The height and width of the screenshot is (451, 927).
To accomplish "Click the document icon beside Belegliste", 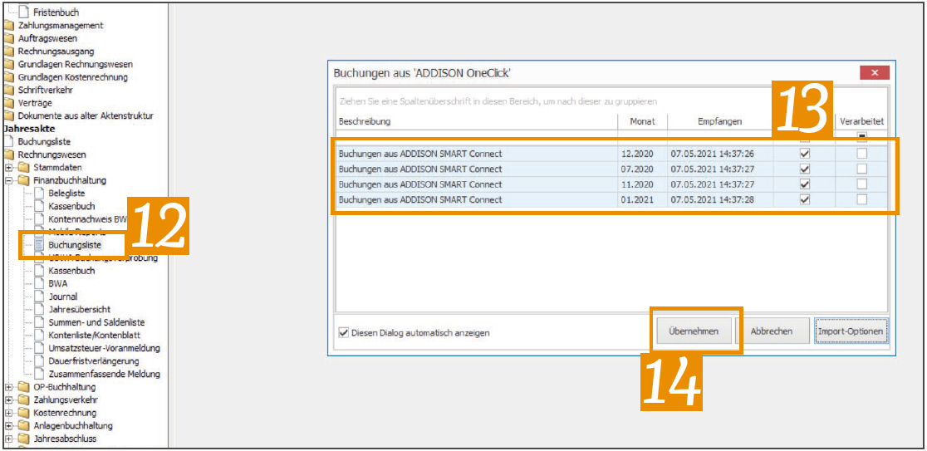I will pyautogui.click(x=40, y=194).
